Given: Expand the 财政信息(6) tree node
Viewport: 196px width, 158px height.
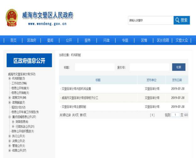Looking at the screenshot, I should [x=13, y=122].
